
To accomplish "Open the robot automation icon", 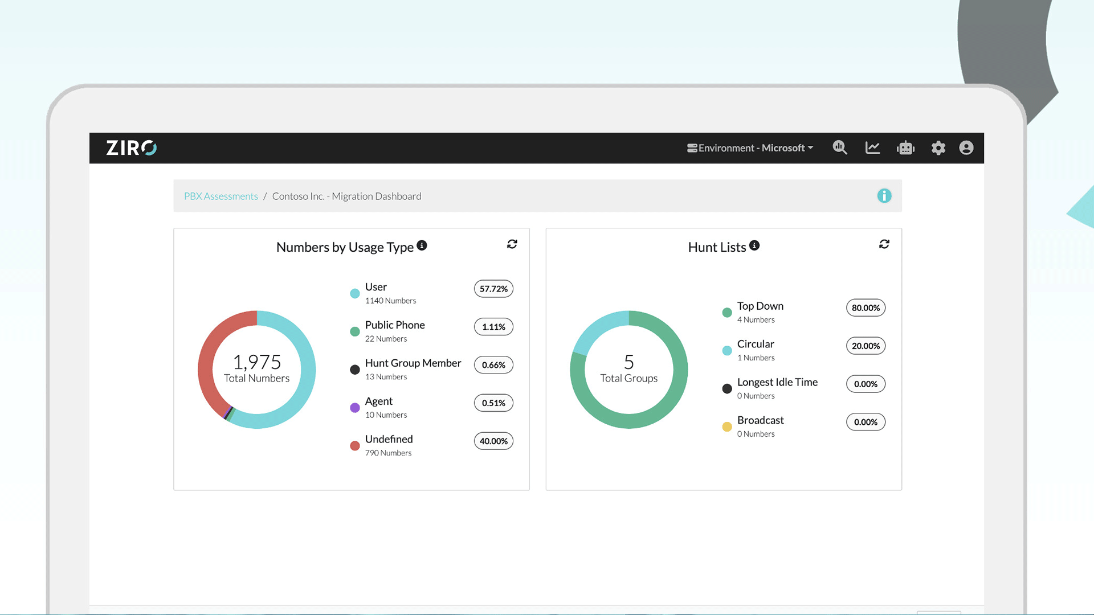I will coord(905,148).
